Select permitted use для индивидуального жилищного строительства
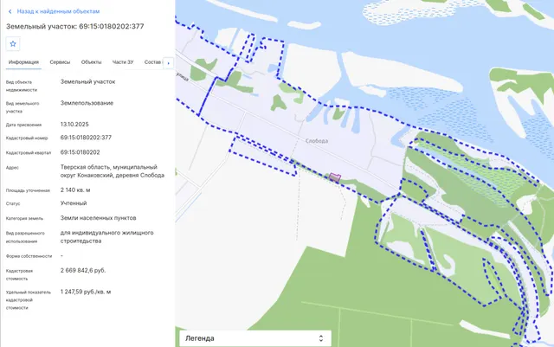Viewport: 554px width, 347px height. click(x=107, y=237)
